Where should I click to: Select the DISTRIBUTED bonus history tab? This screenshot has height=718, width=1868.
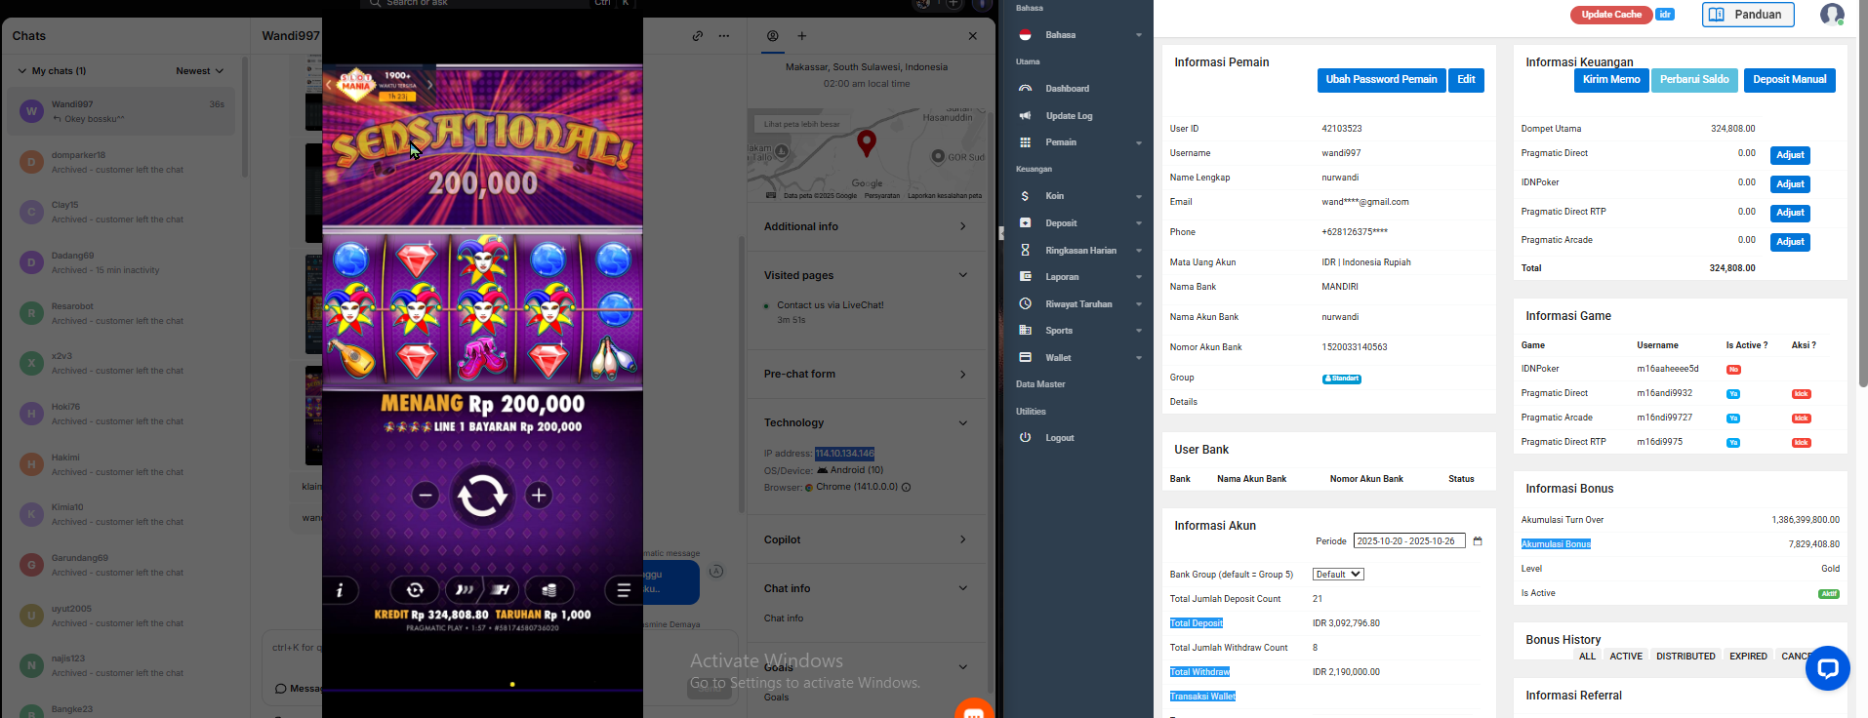[1685, 657]
